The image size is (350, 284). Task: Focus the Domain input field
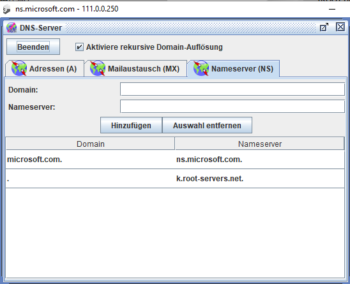coord(232,89)
